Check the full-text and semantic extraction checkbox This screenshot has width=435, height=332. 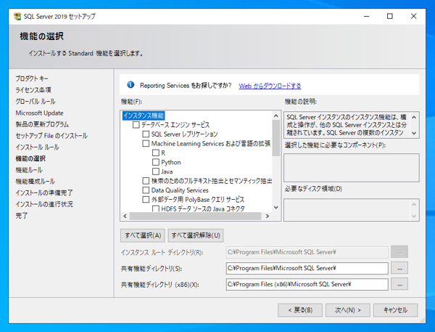[146, 181]
